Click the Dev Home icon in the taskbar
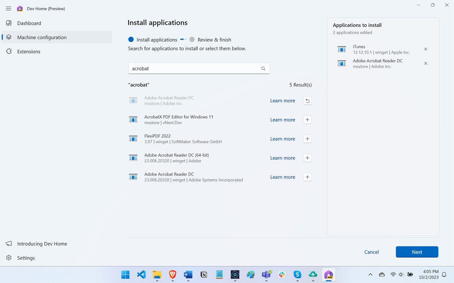Image resolution: width=454 pixels, height=283 pixels. point(328,275)
